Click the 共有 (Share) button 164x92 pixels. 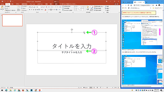click(x=116, y=4)
